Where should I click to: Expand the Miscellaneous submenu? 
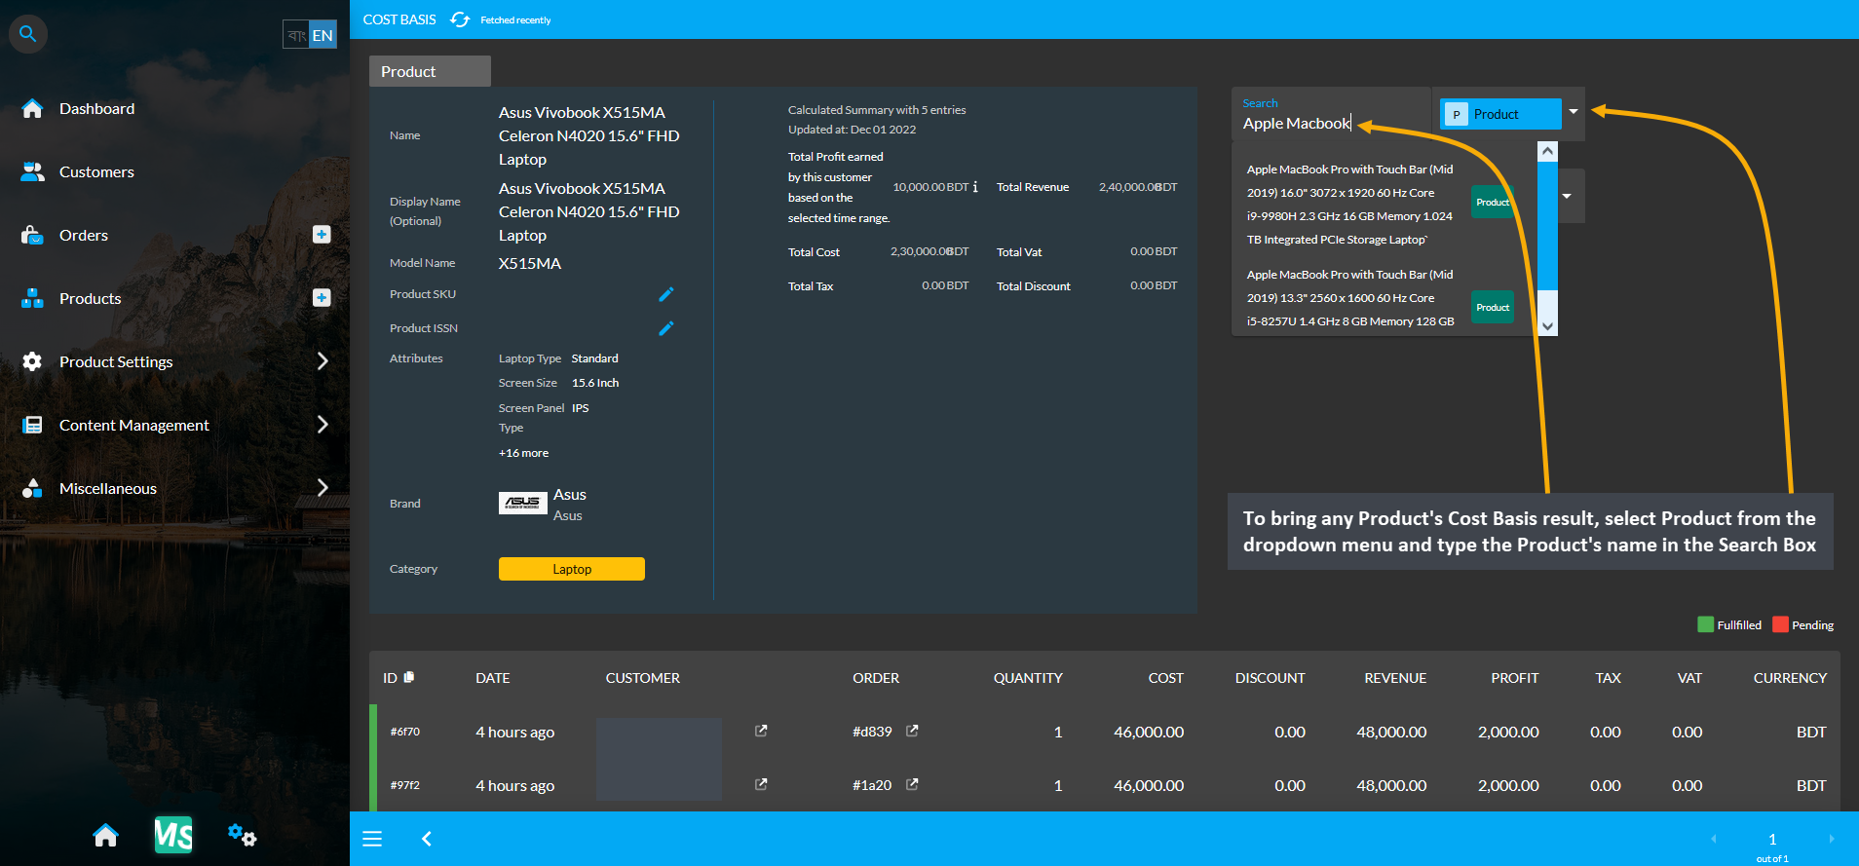[322, 488]
